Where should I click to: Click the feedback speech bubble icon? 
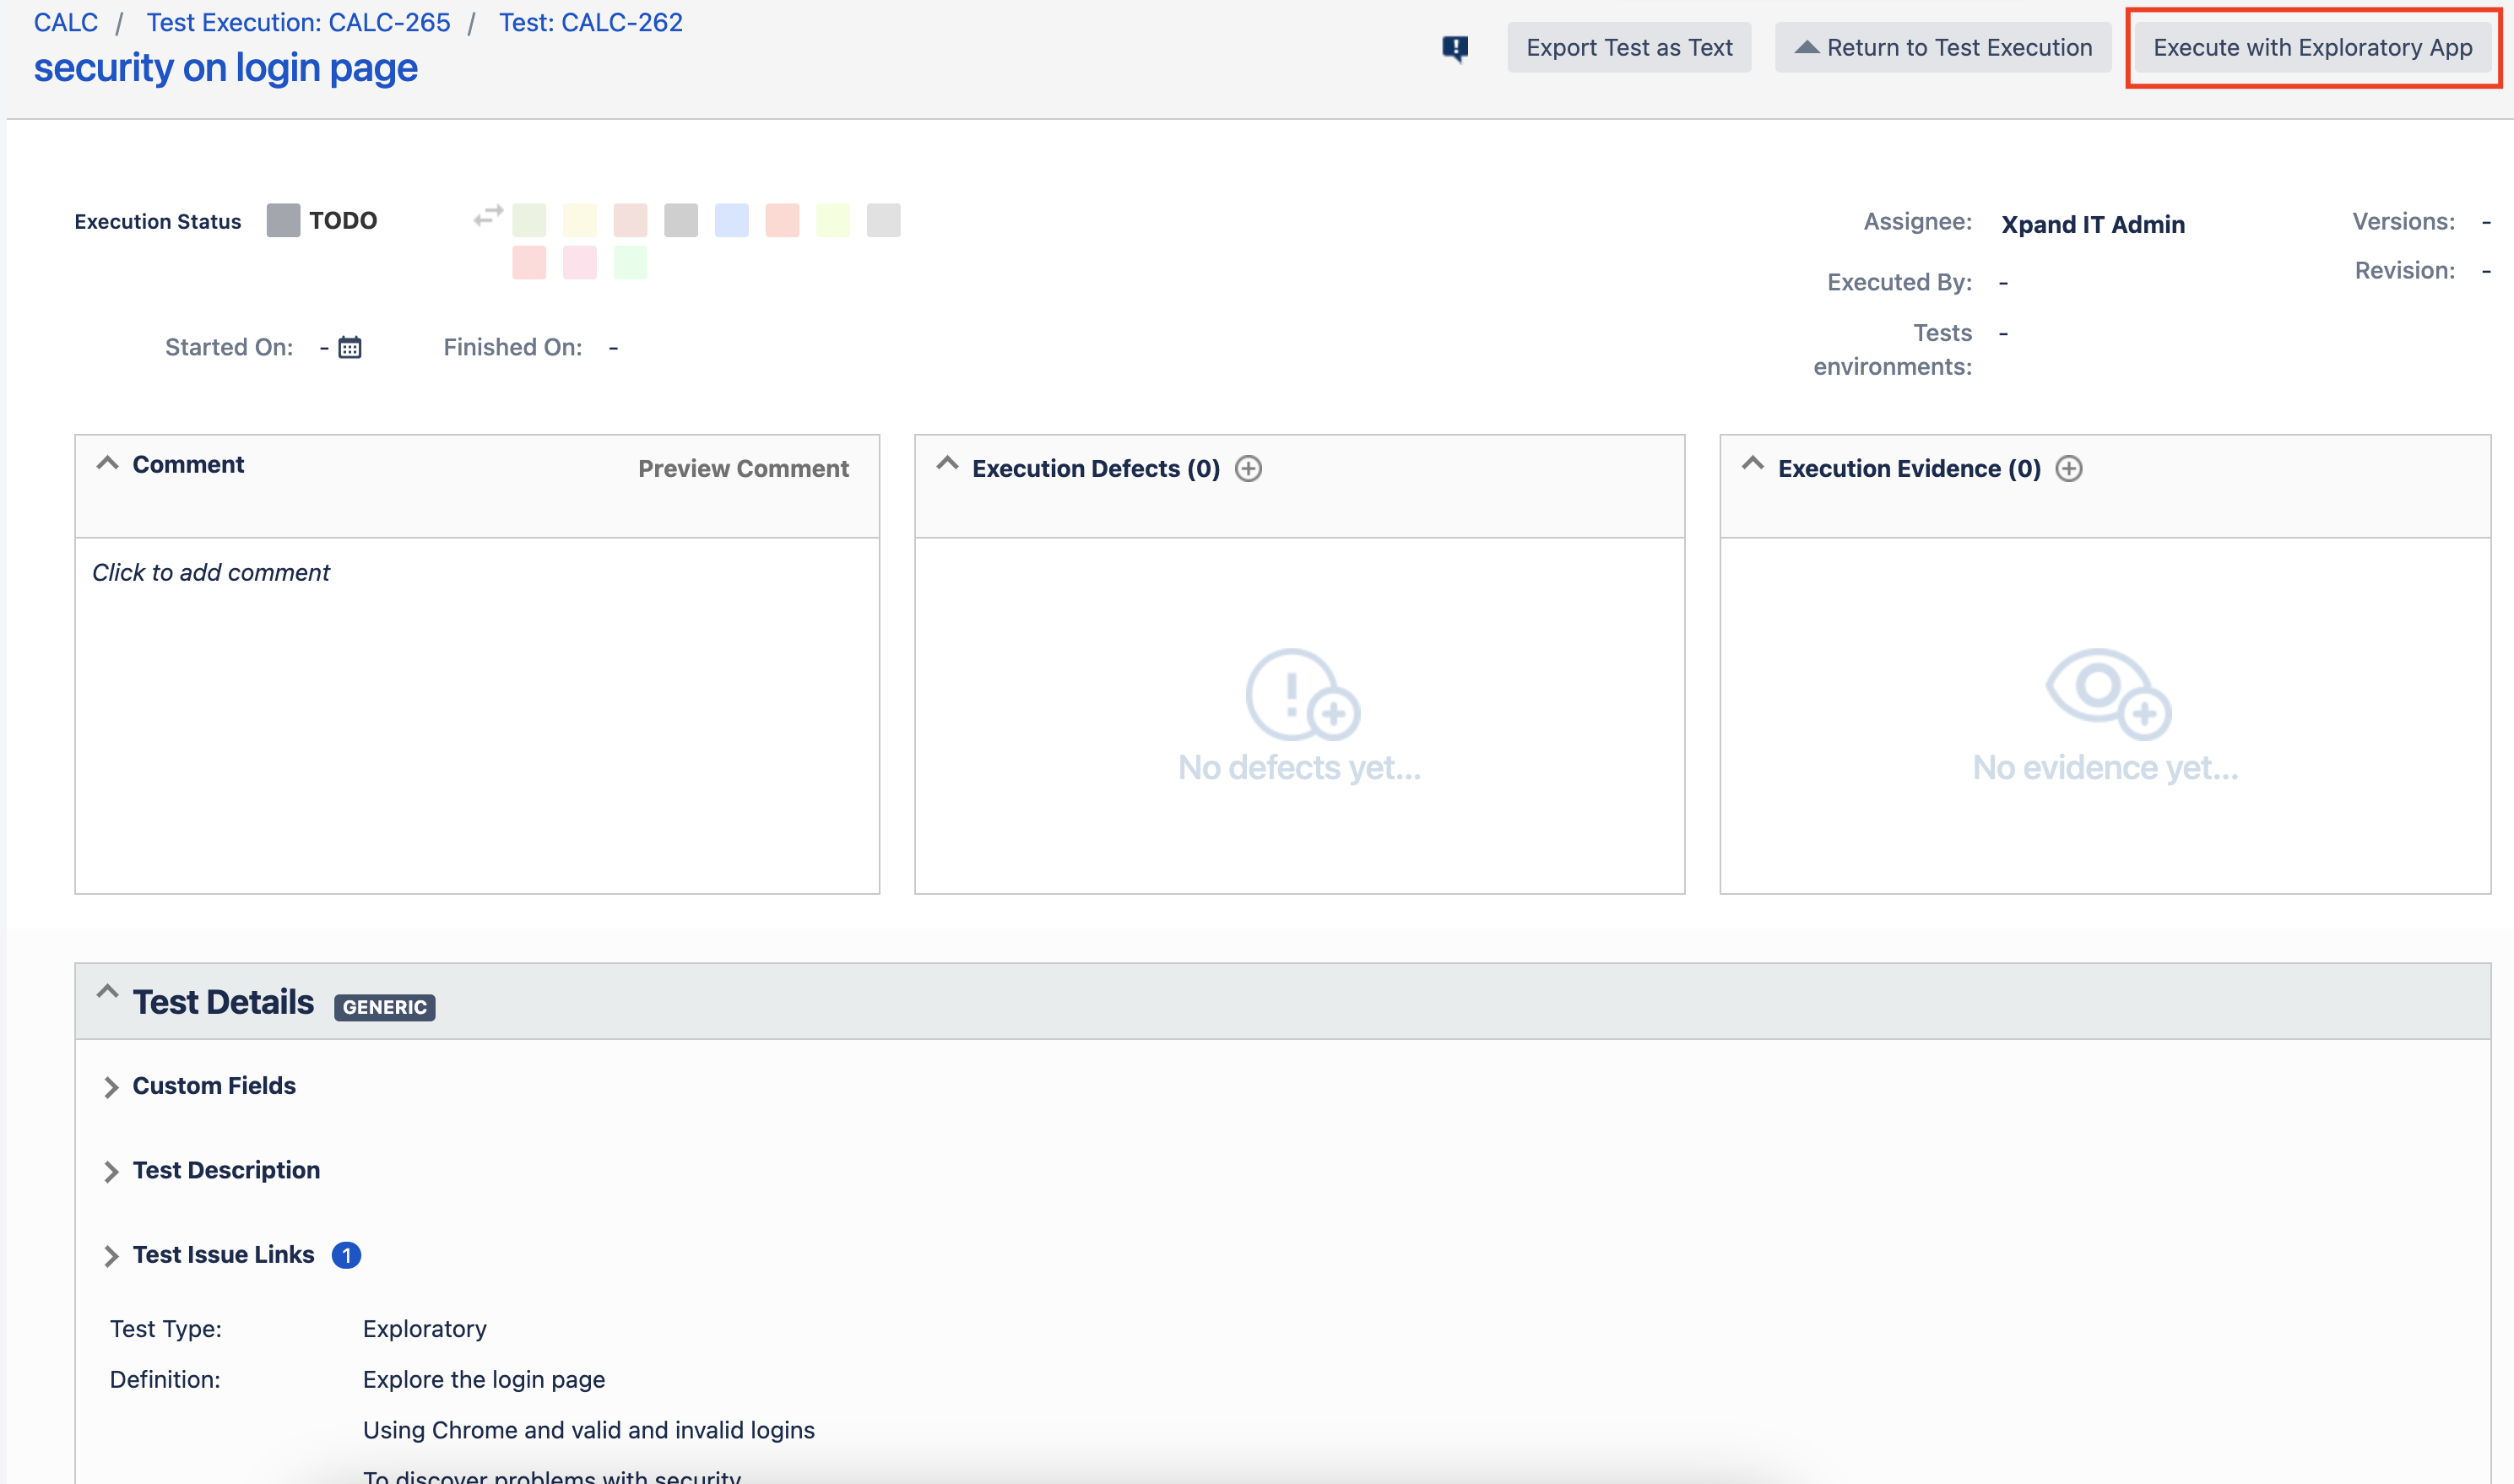(x=1455, y=48)
